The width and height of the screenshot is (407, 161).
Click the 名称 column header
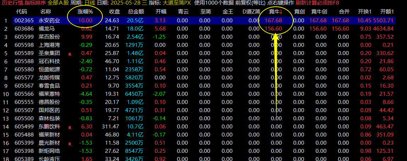tap(46, 12)
